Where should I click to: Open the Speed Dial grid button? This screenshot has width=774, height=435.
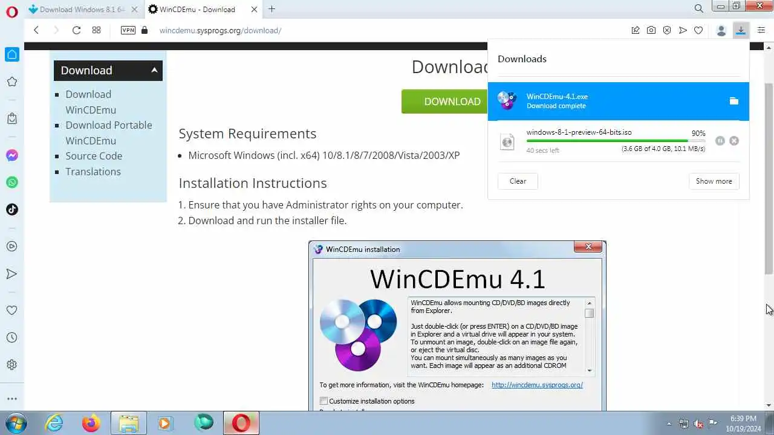[96, 30]
